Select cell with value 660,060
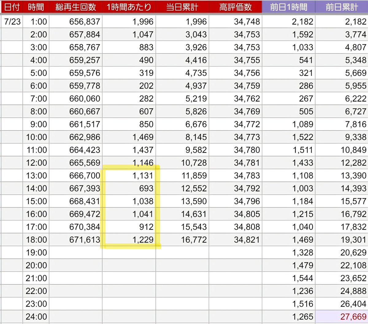Viewport: 368px width, 324px height. 76,98
